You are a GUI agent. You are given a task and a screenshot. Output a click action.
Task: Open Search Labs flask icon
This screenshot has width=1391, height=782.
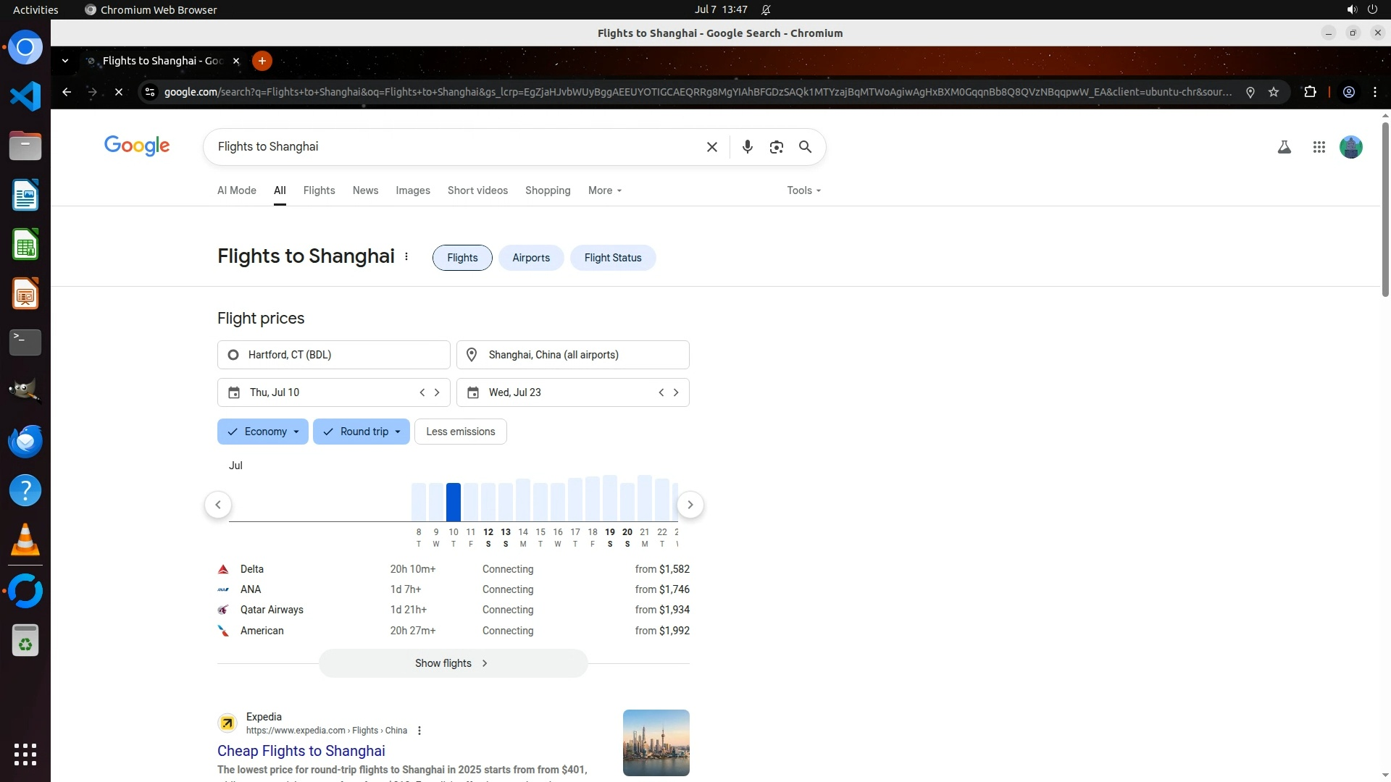[x=1284, y=147]
